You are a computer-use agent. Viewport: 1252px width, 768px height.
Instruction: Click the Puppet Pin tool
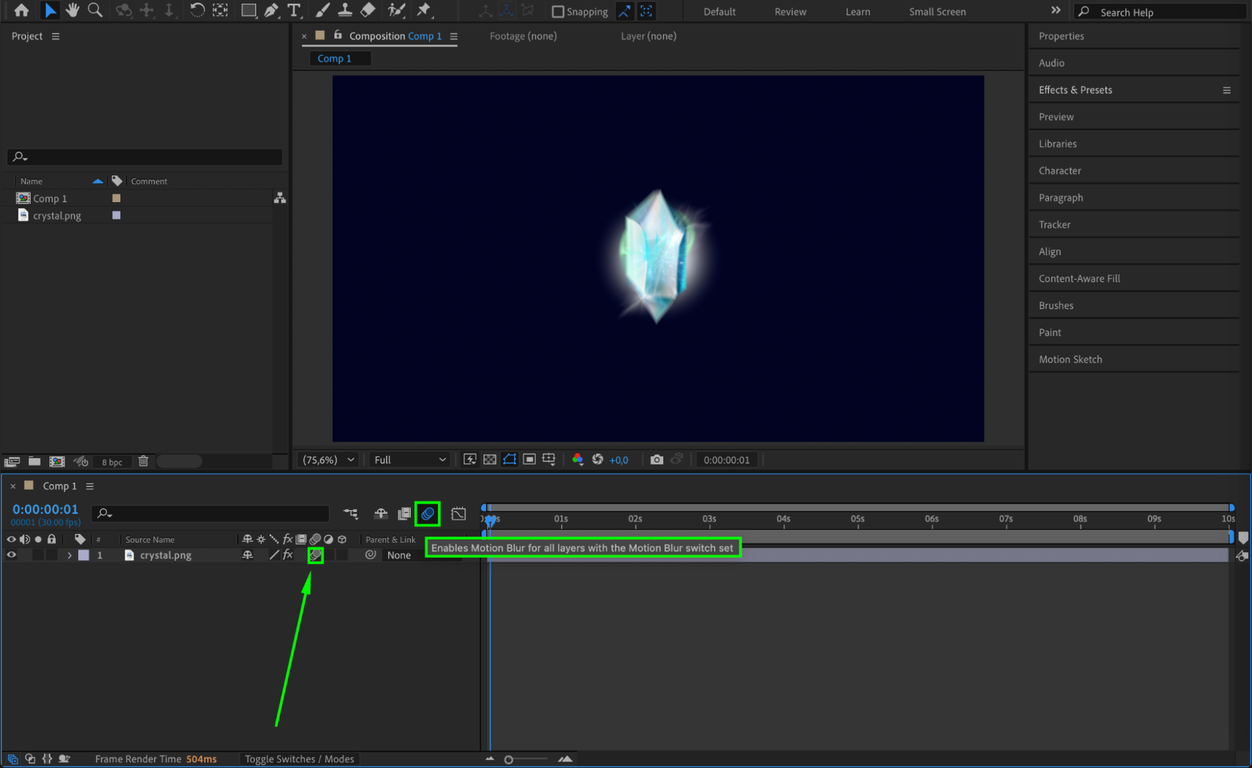click(424, 11)
